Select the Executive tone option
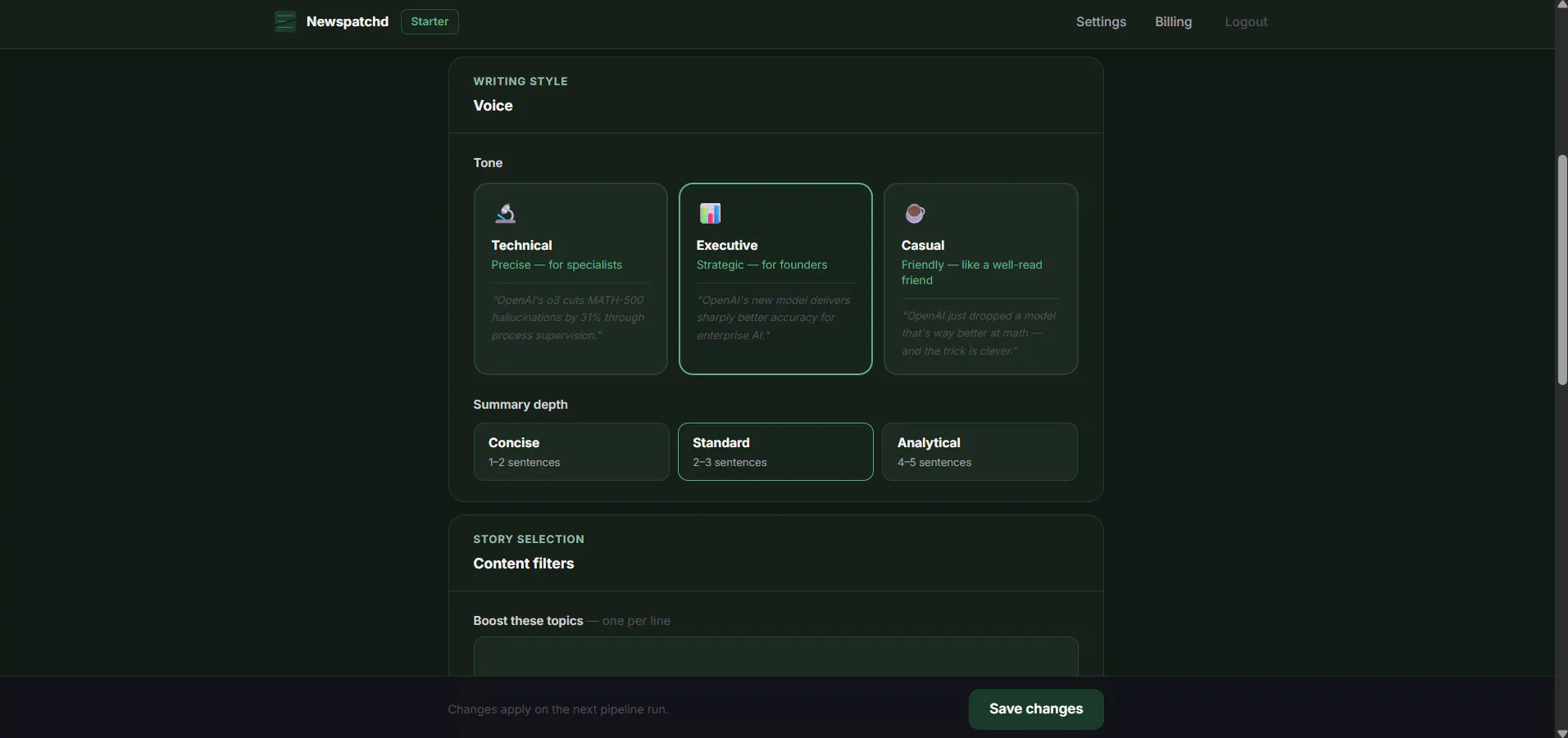The image size is (1568, 738). pyautogui.click(x=775, y=278)
